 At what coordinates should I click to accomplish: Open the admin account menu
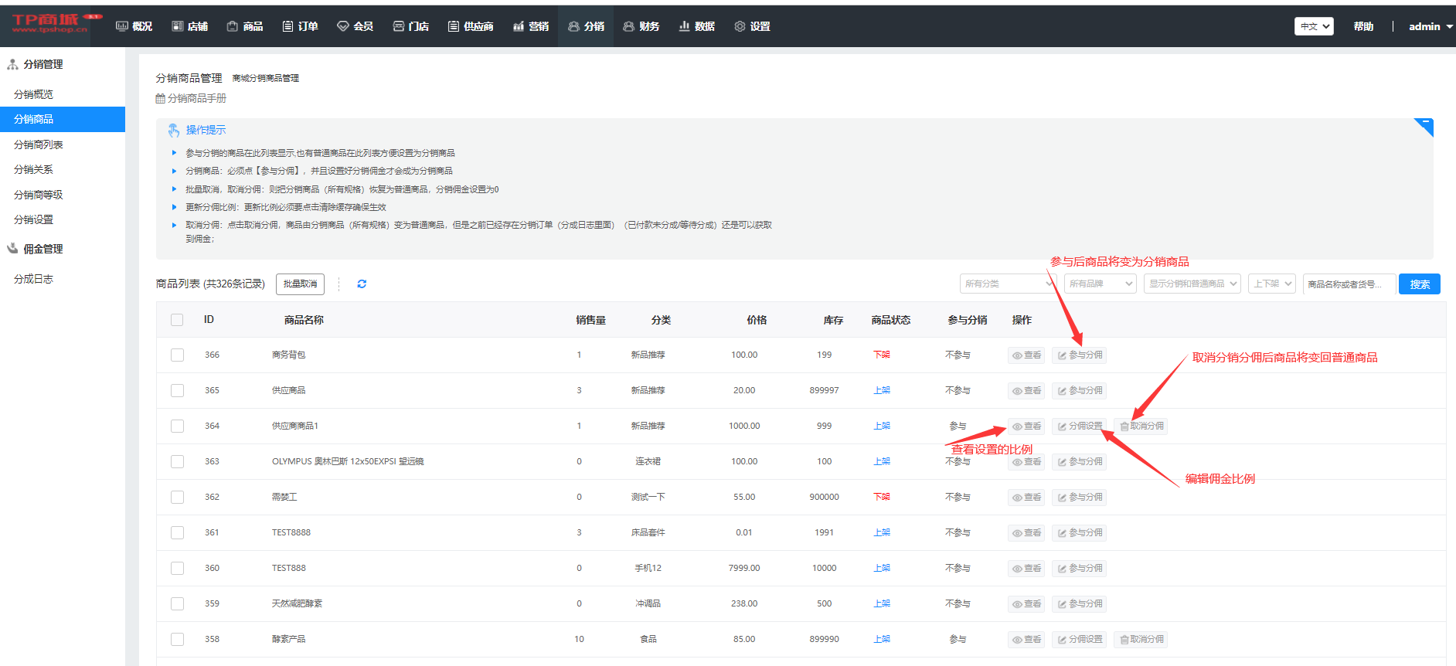tap(1430, 26)
